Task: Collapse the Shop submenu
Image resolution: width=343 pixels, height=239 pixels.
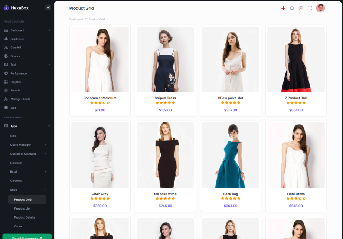Action: tap(45, 190)
